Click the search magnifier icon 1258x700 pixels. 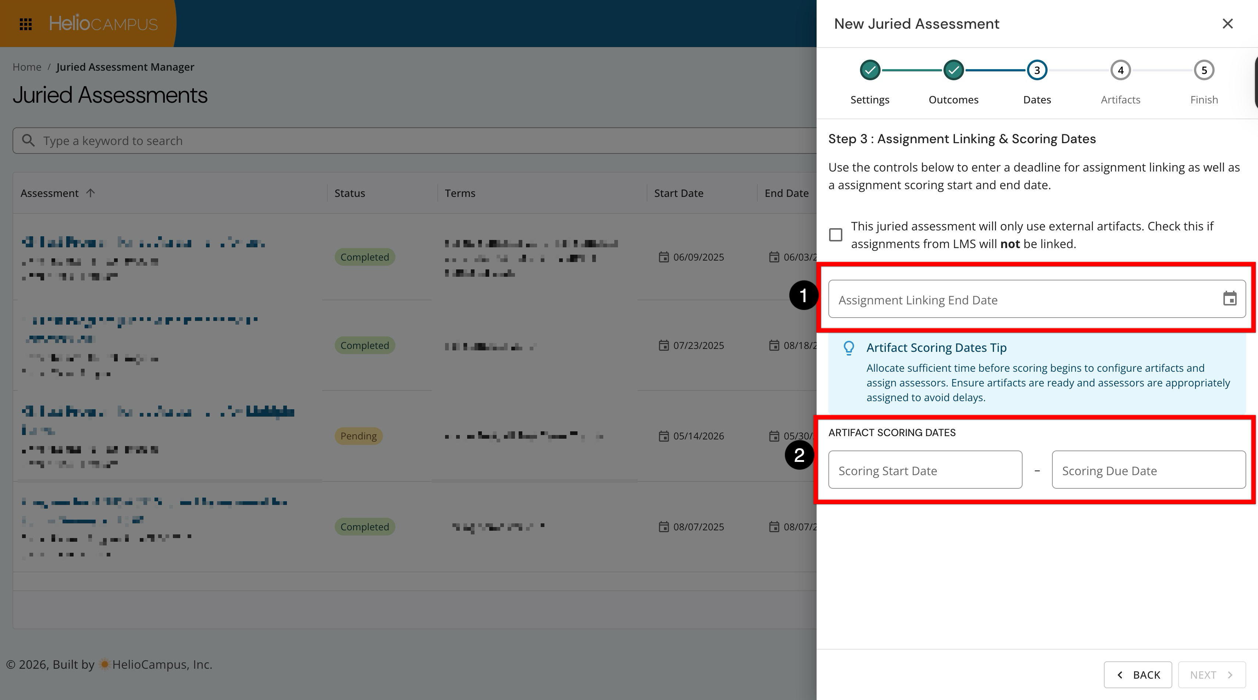[x=28, y=141]
